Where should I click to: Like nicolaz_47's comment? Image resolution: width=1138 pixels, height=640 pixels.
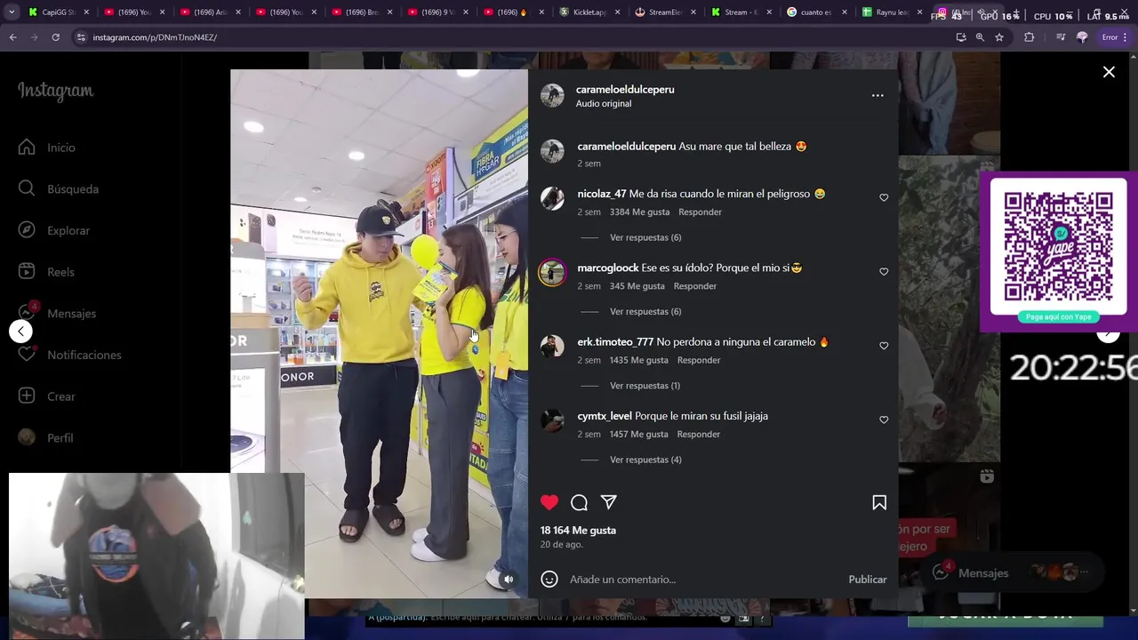tap(884, 197)
